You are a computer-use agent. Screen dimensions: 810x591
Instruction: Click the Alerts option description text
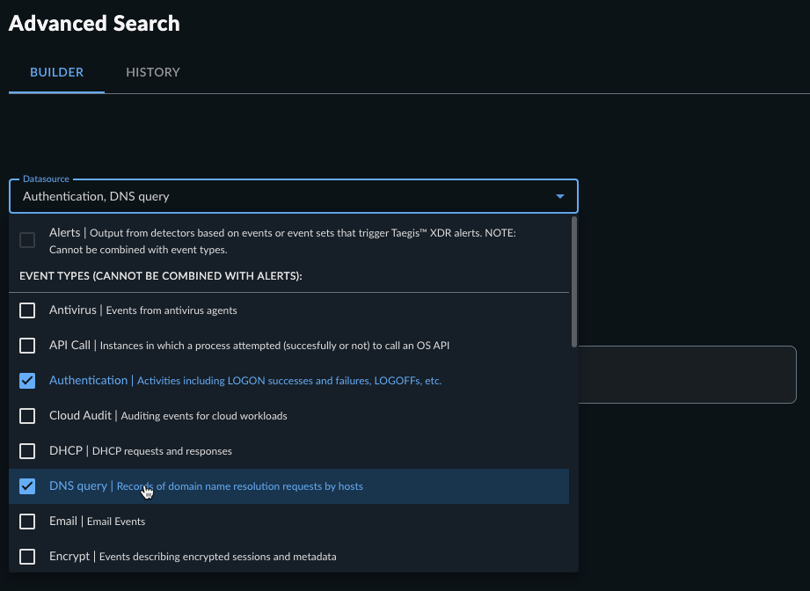282,241
